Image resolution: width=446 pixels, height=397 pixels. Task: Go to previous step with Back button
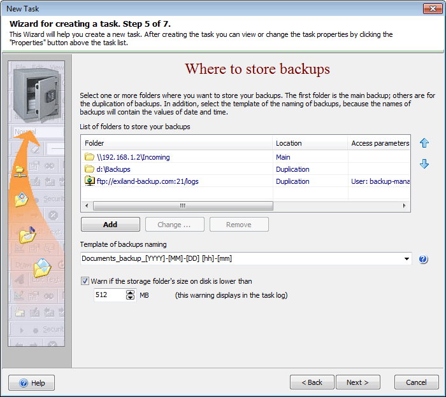tap(312, 382)
